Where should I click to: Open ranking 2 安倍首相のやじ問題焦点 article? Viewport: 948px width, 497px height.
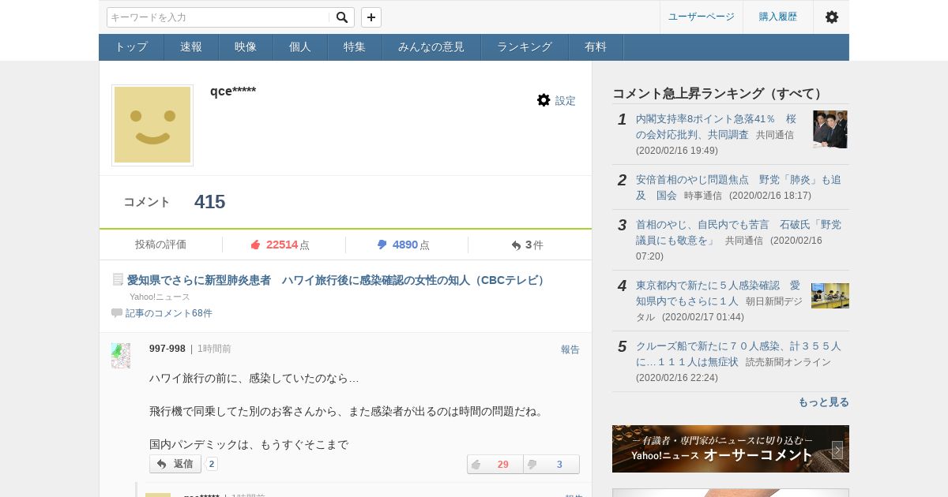click(738, 187)
